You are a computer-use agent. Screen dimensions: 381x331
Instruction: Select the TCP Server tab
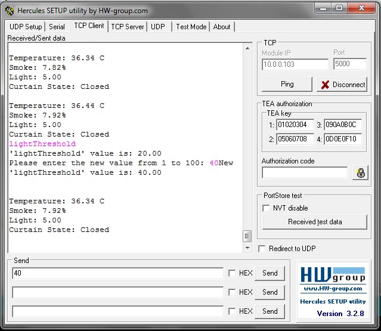tap(128, 27)
